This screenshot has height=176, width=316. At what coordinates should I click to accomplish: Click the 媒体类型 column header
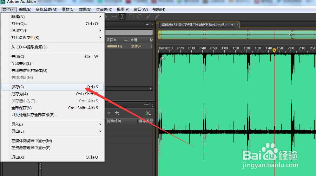click(x=146, y=121)
